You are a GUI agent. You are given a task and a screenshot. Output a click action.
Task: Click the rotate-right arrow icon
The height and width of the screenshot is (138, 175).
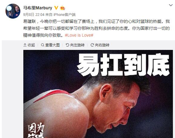[92, 45]
